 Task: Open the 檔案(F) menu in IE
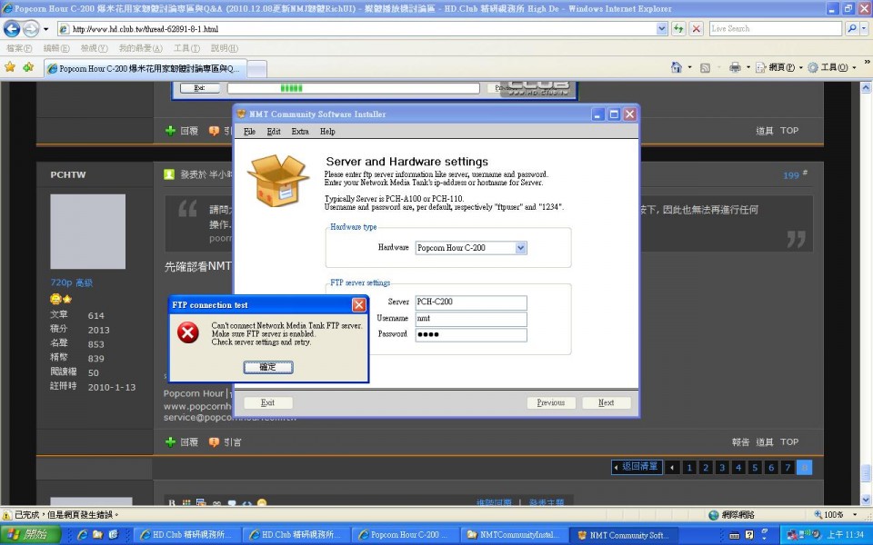[19, 48]
